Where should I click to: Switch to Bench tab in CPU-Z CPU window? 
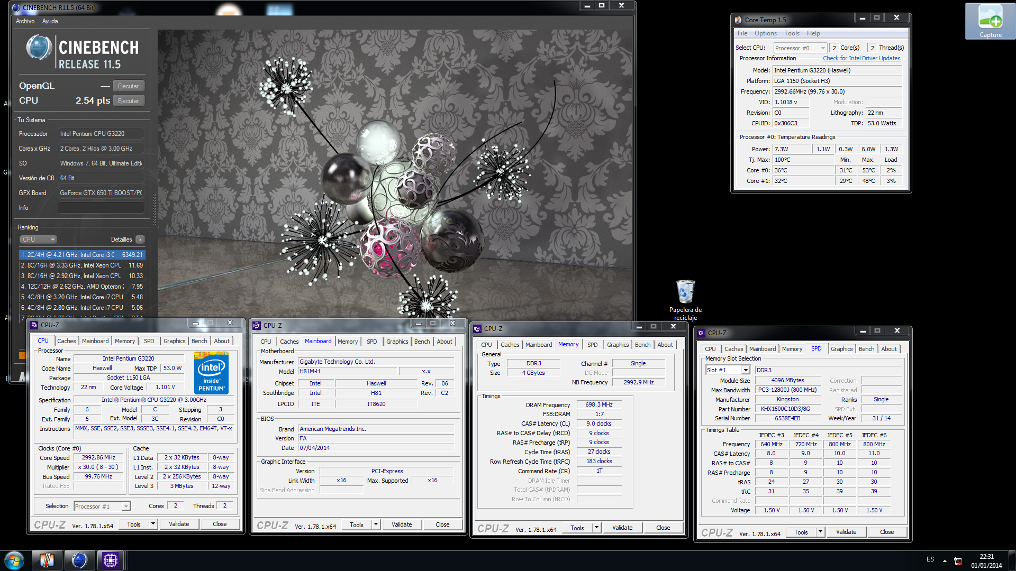point(199,341)
